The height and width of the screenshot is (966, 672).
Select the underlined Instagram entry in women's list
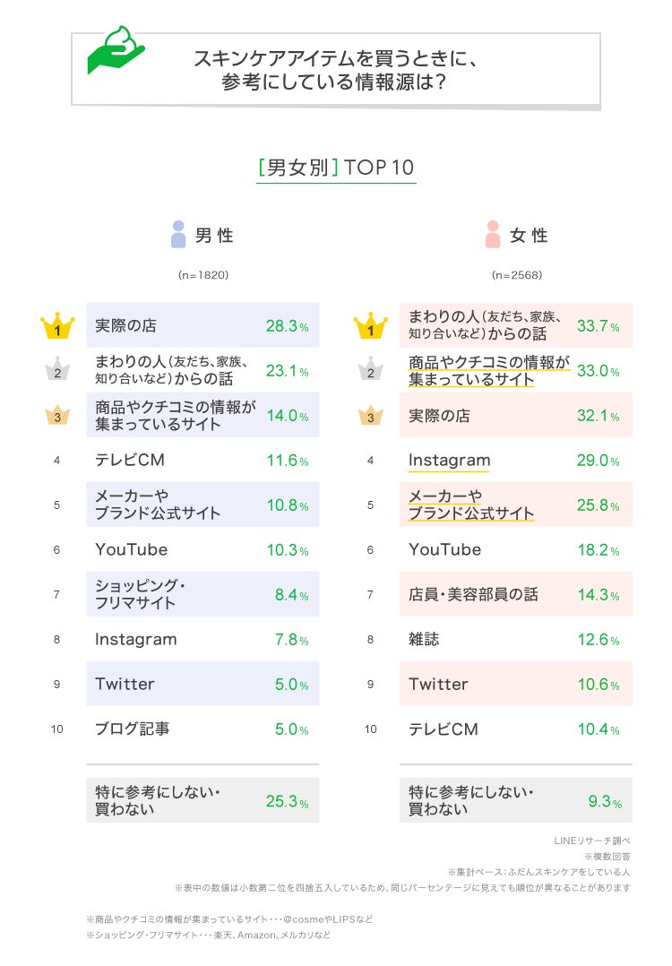coord(449,461)
